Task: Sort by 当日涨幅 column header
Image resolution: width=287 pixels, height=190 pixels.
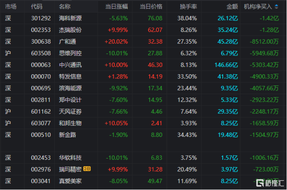Action: click(x=116, y=7)
